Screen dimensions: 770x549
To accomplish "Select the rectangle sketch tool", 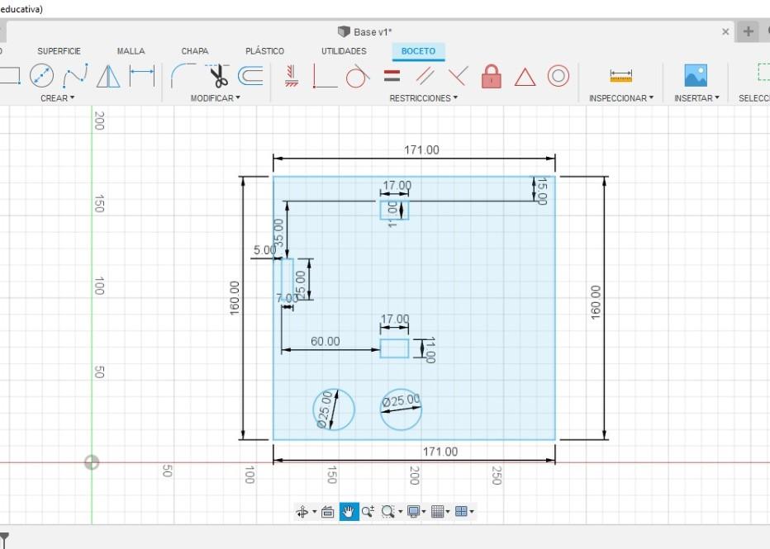I will click(10, 76).
